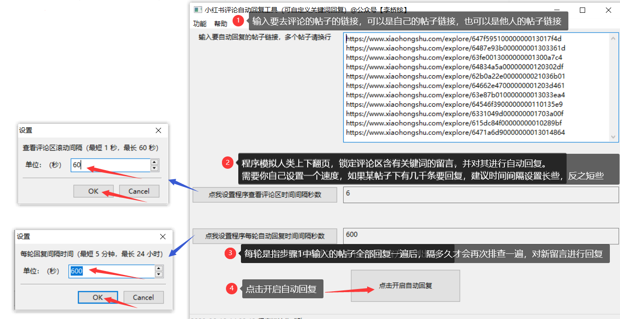Click the URL ending in 64546f390000000110135e9
Screen dimensions: 620x319
pyautogui.click(x=454, y=104)
